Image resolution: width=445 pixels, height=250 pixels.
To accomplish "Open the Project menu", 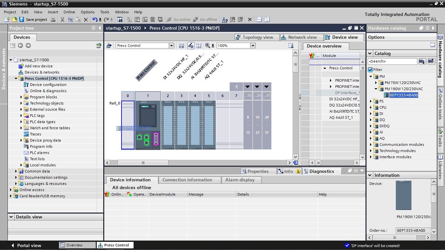I will pyautogui.click(x=10, y=12).
